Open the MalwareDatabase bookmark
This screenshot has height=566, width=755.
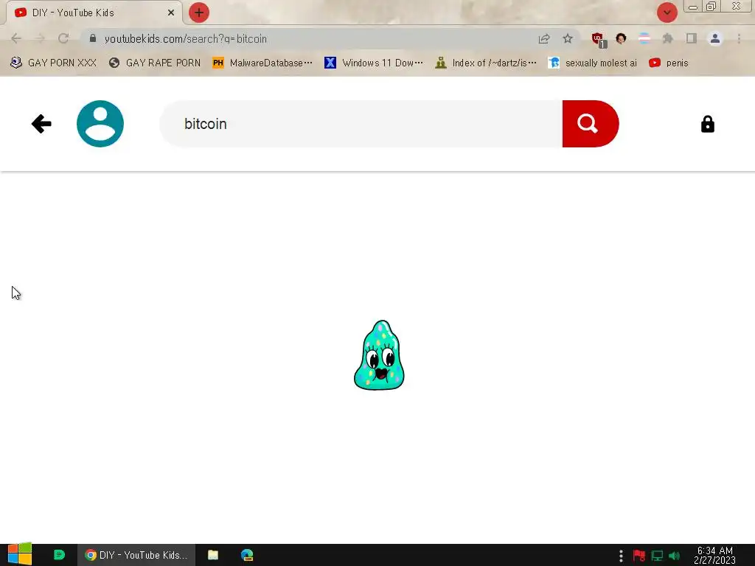(262, 63)
